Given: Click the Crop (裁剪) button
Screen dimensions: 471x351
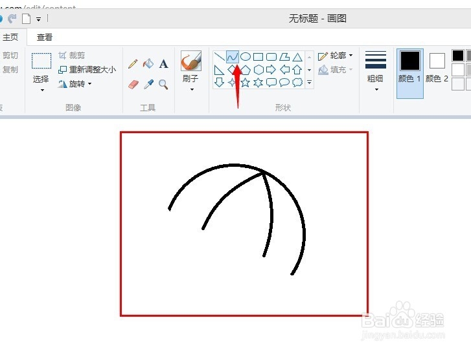Looking at the screenshot, I should pos(71,56).
